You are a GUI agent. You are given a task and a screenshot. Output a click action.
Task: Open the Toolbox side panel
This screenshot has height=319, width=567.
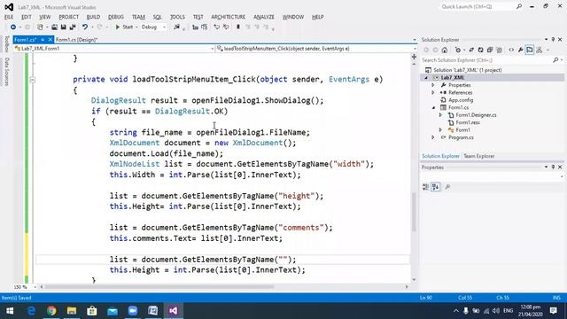coord(6,44)
